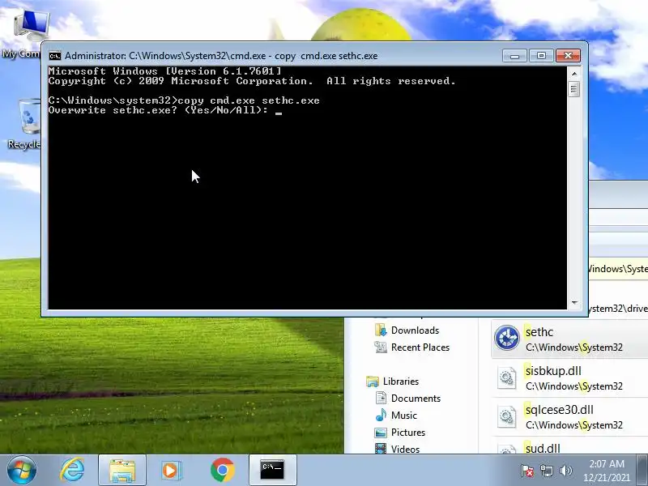Image resolution: width=648 pixels, height=486 pixels.
Task: Select the cmd.exe taskbar button
Action: 272,470
